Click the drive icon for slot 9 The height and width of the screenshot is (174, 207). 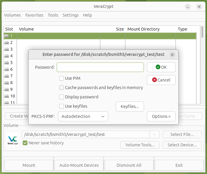click(6, 89)
